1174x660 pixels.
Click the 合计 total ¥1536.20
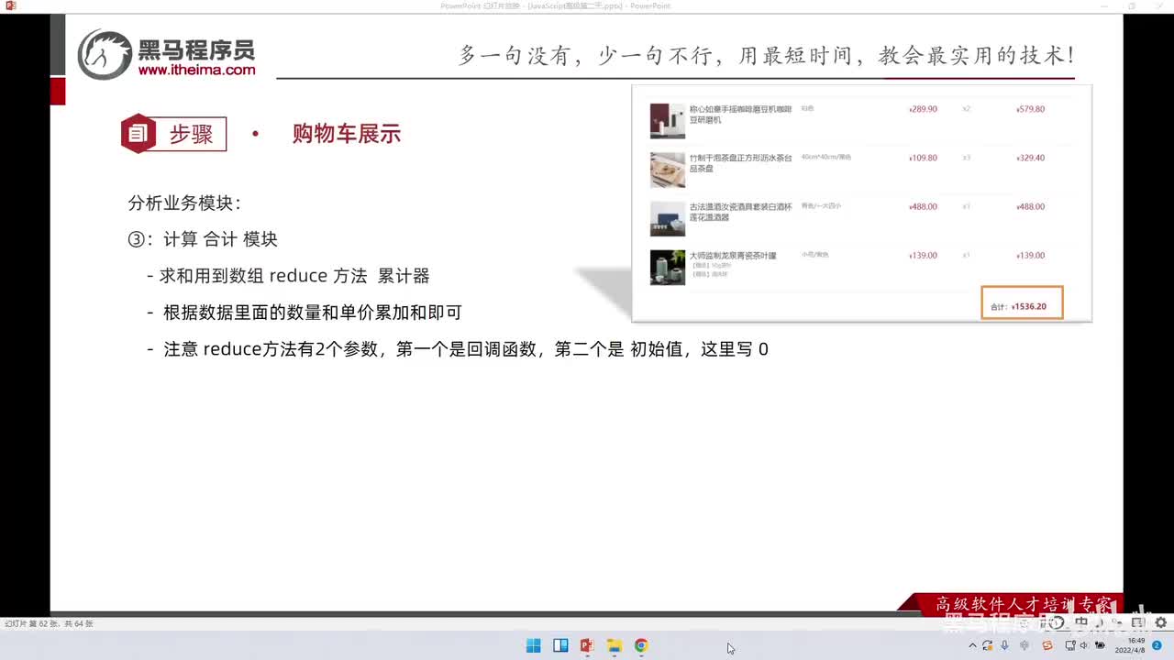click(1022, 302)
